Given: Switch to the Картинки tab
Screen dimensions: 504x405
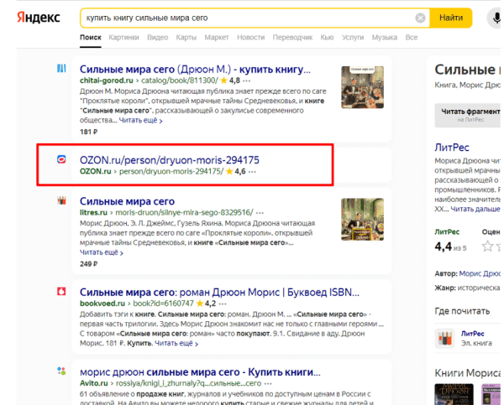Looking at the screenshot, I should pos(123,38).
